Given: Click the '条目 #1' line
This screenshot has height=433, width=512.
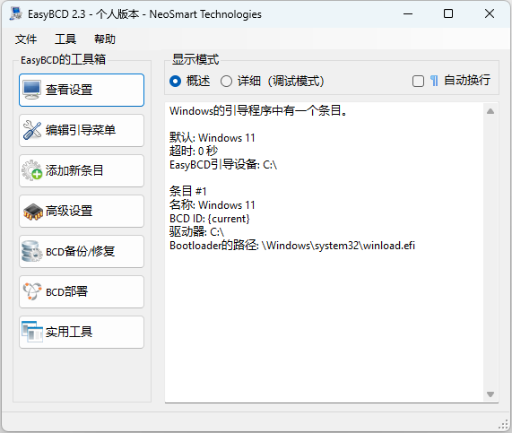Looking at the screenshot, I should [x=188, y=191].
